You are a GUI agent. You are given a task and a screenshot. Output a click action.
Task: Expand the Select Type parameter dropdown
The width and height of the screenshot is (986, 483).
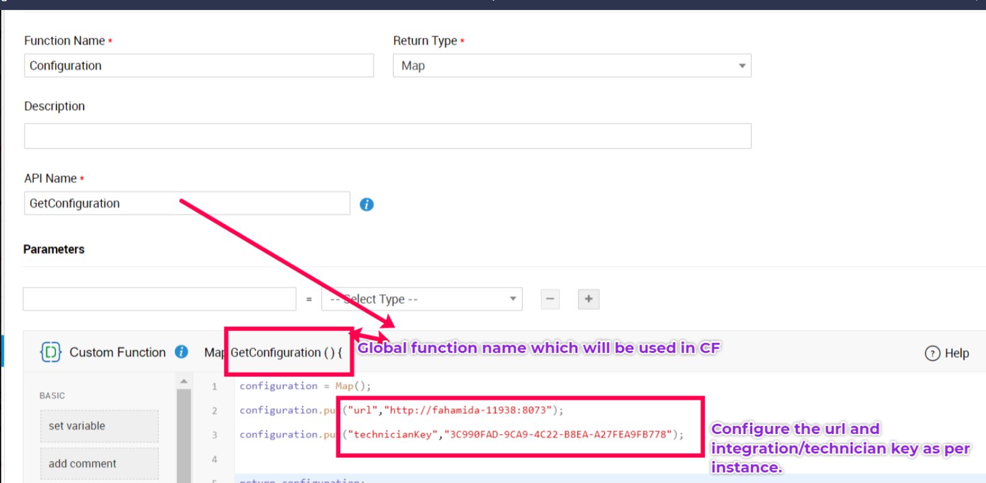[421, 299]
